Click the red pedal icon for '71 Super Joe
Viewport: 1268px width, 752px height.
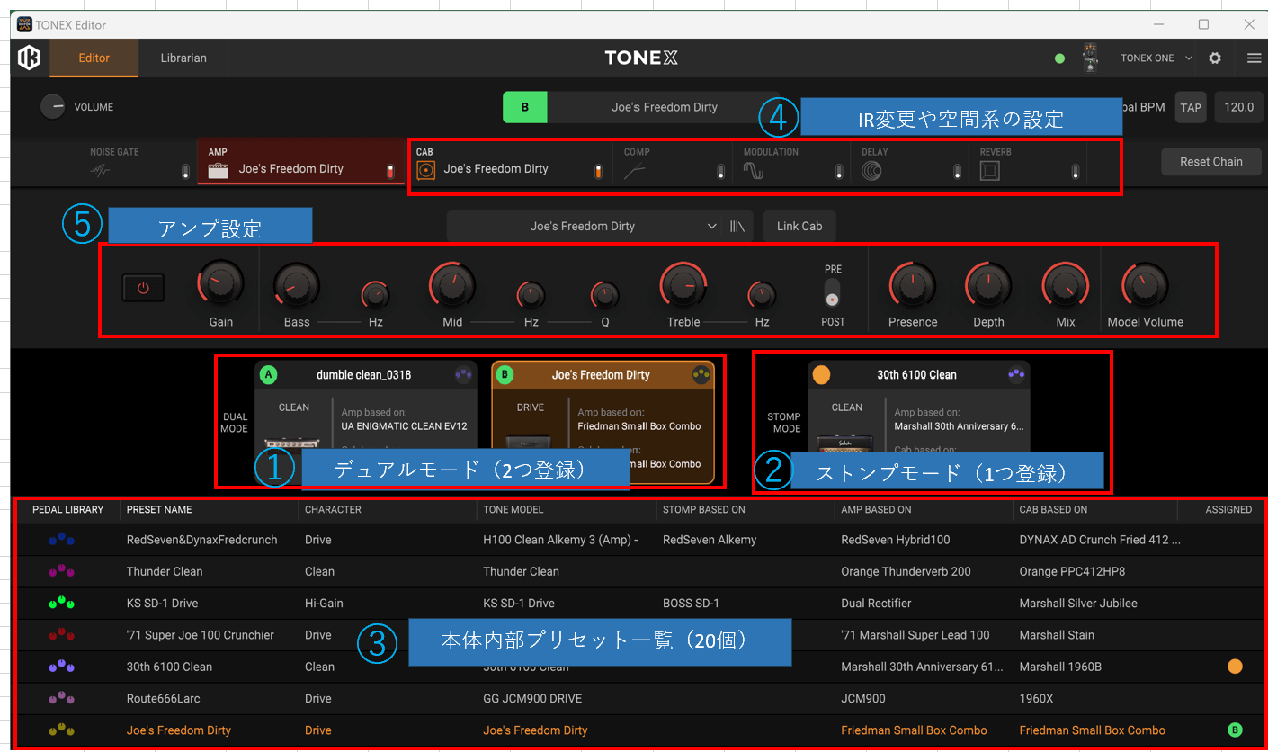(x=62, y=635)
